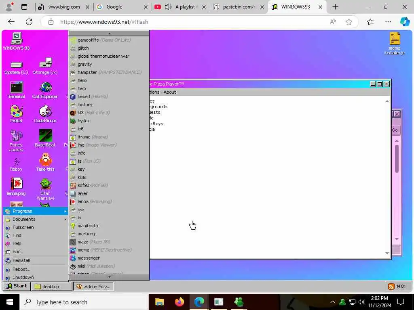This screenshot has height=310, width=414.
Task: Expand the Programs submenu
Action: point(36,211)
